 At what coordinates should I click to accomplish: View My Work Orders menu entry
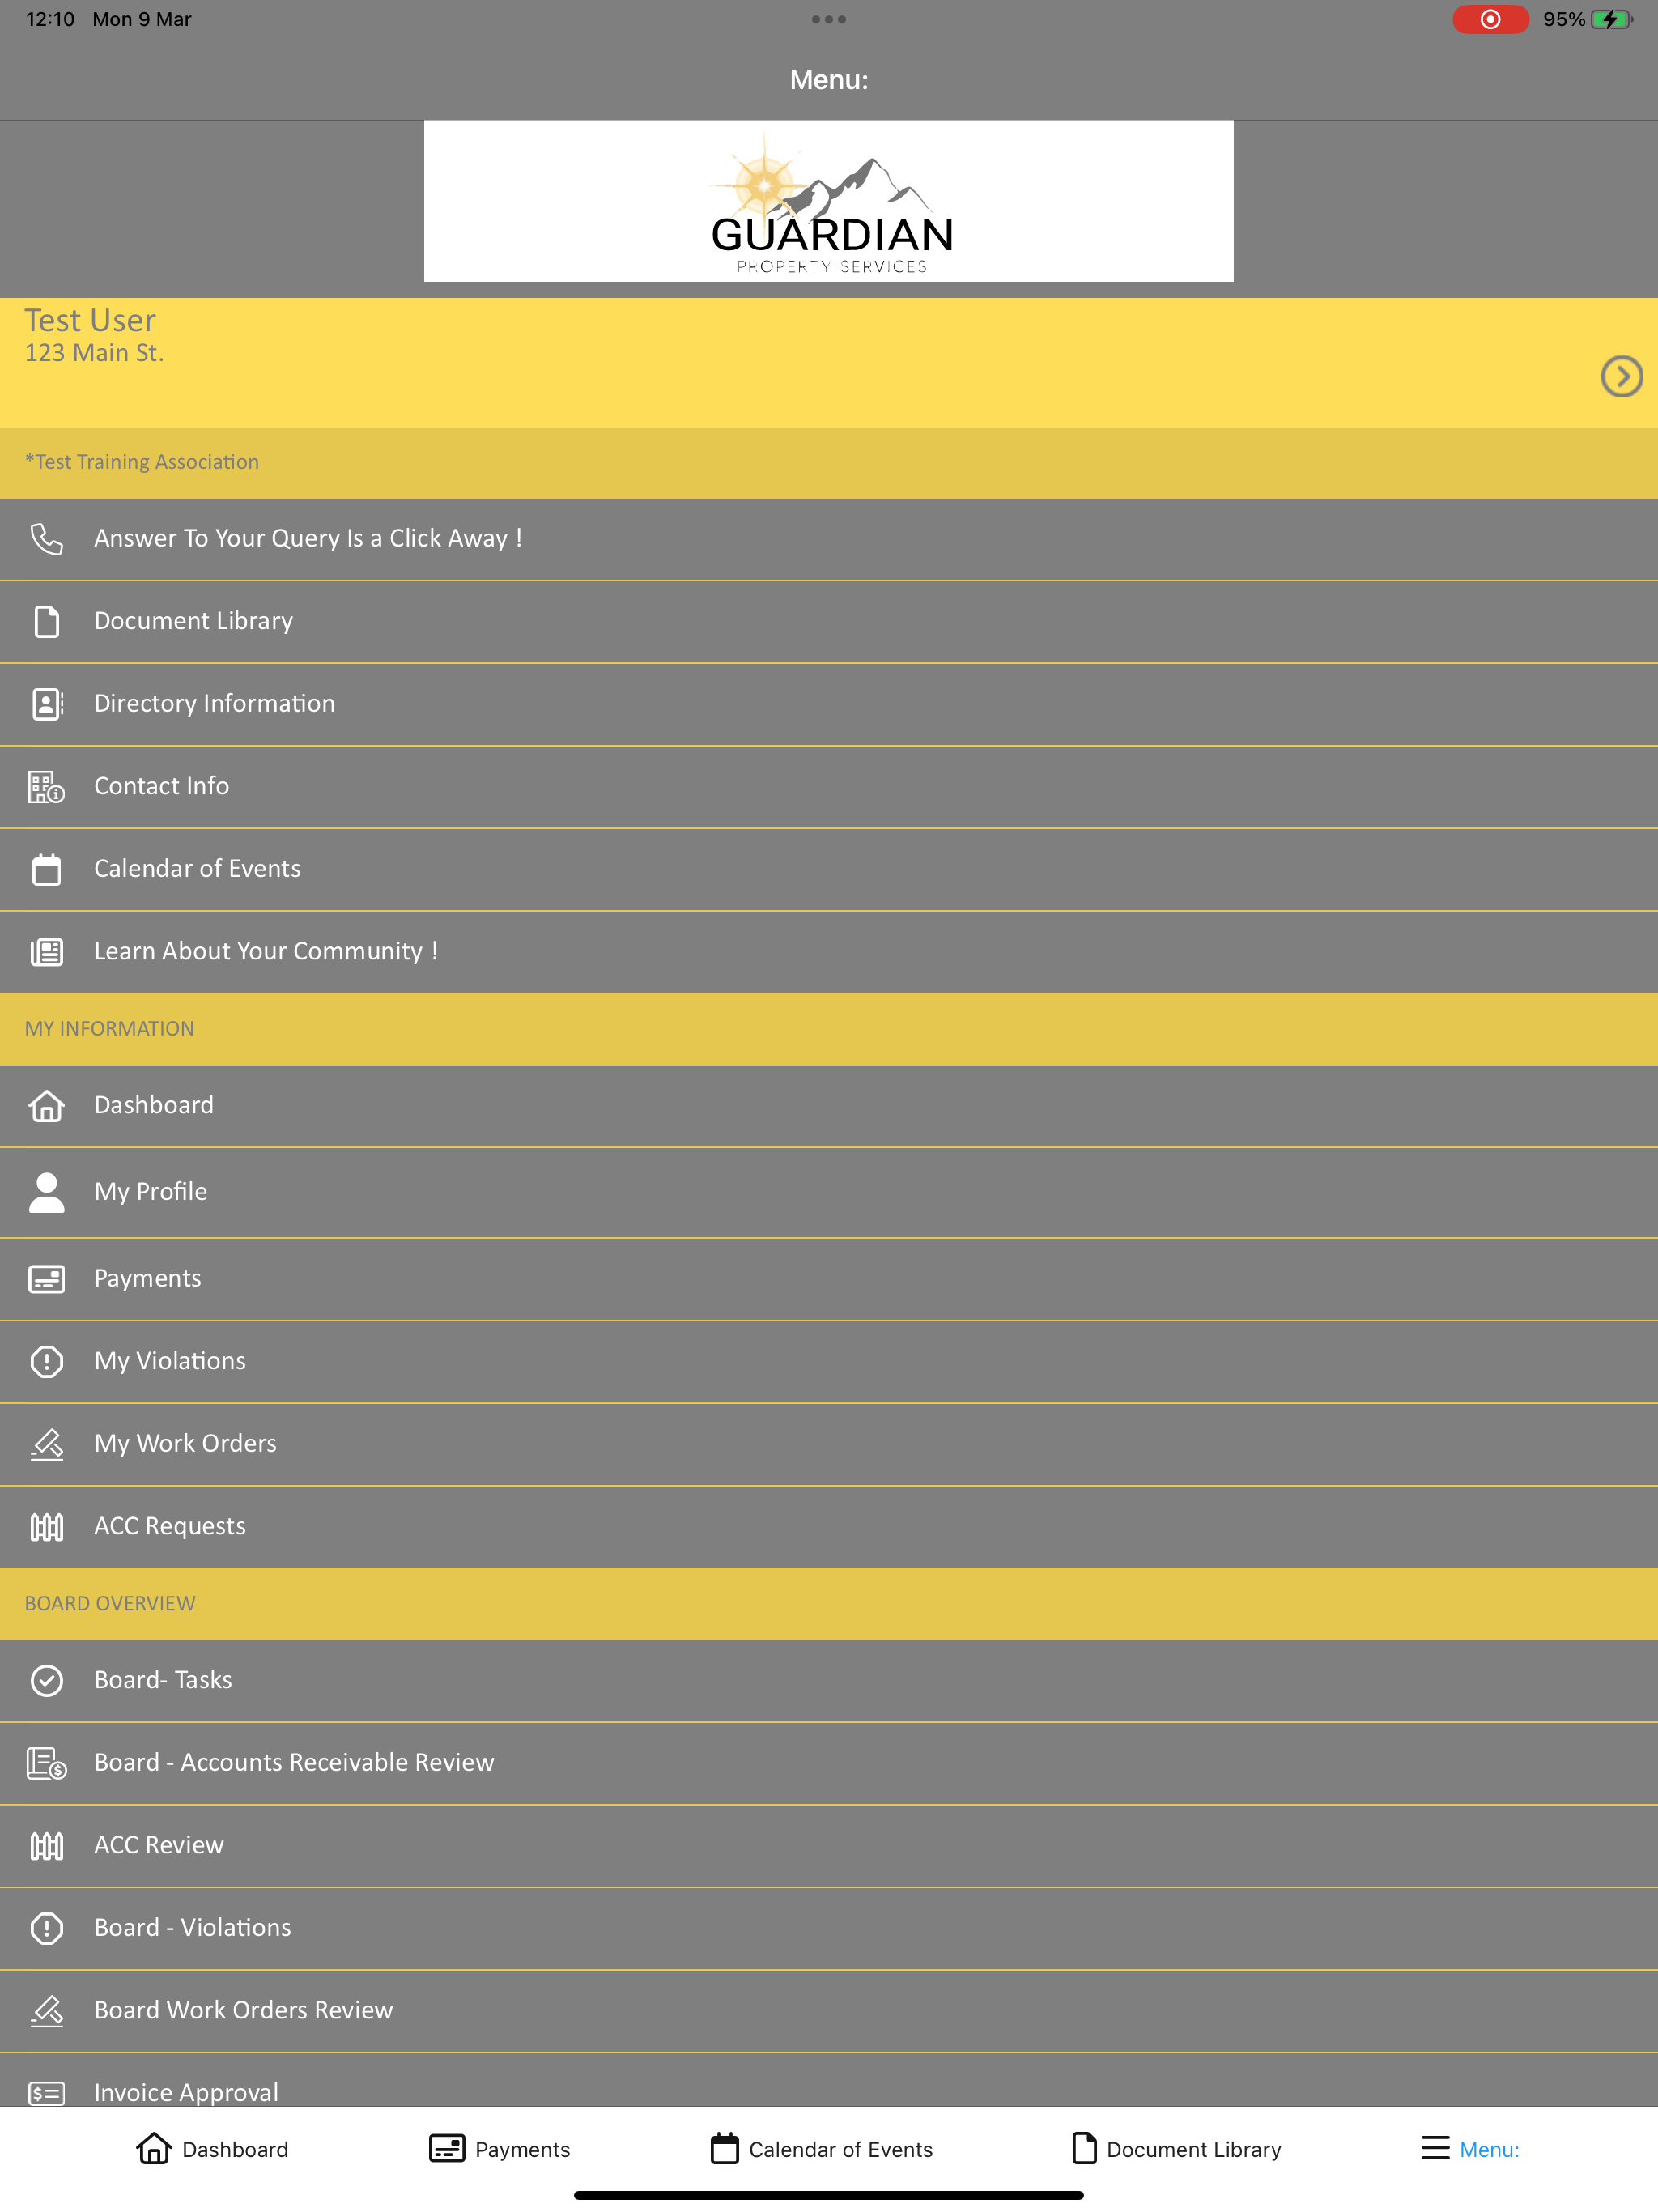click(x=829, y=1444)
